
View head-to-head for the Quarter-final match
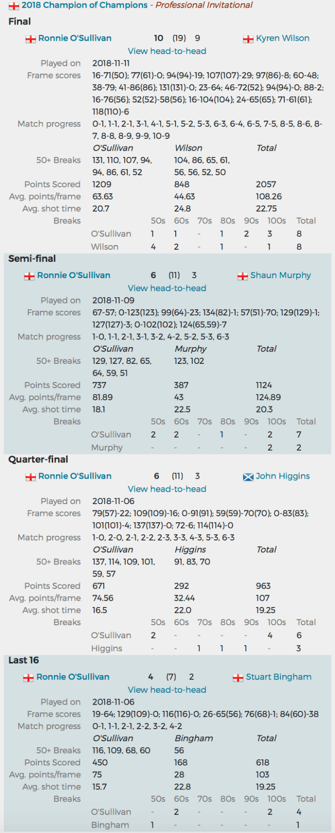pos(167,489)
